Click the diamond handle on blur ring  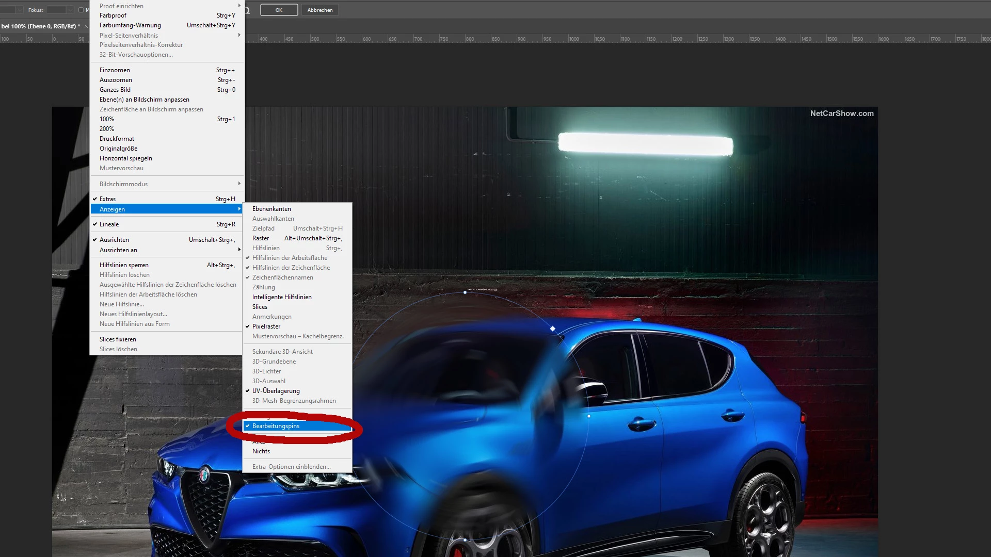coord(553,329)
